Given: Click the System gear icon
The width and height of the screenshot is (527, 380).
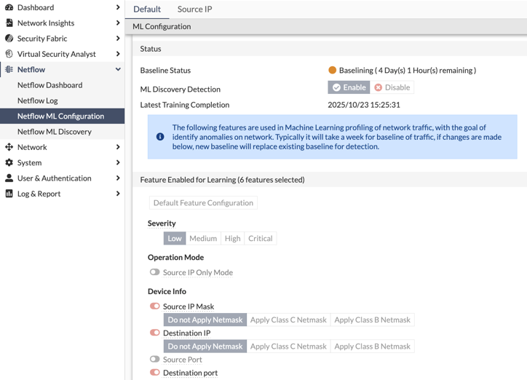Looking at the screenshot, I should tap(9, 162).
